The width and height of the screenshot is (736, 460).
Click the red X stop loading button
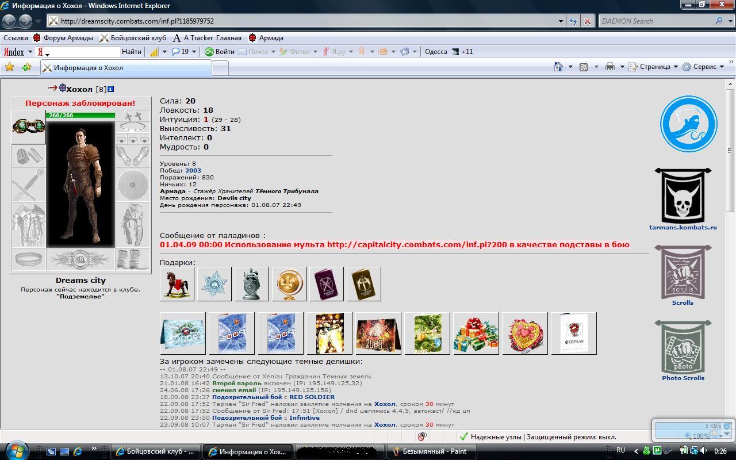[587, 21]
